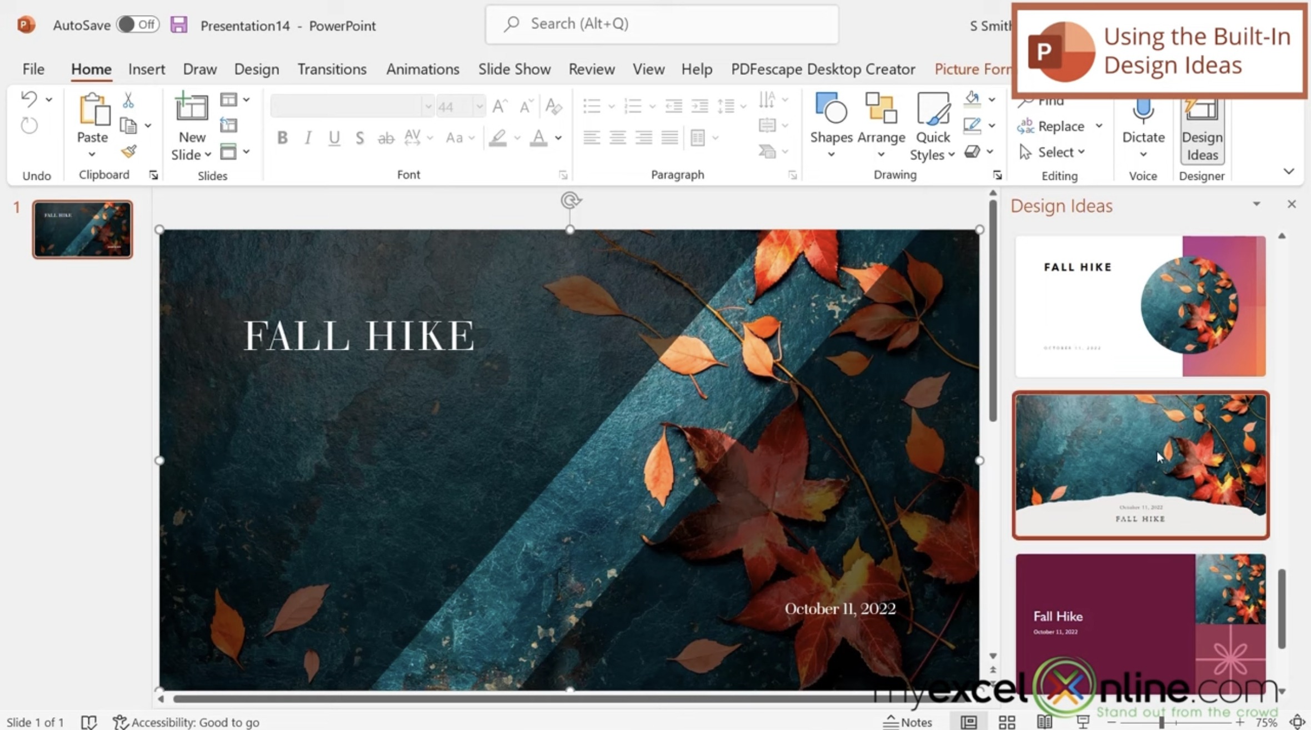Click the Copy icon in Clipboard
Screen dimensions: 1311x730
[129, 126]
